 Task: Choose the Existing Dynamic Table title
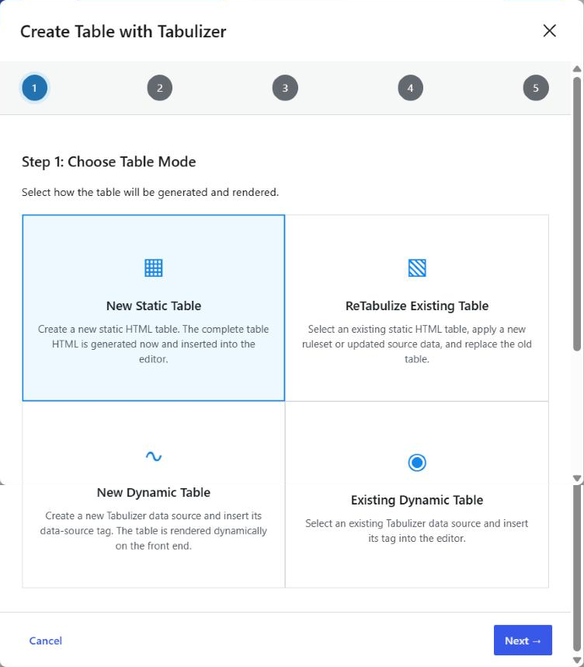pyautogui.click(x=417, y=501)
